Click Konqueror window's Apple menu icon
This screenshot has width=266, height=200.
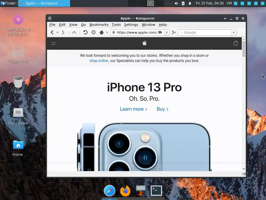pyautogui.click(x=50, y=18)
